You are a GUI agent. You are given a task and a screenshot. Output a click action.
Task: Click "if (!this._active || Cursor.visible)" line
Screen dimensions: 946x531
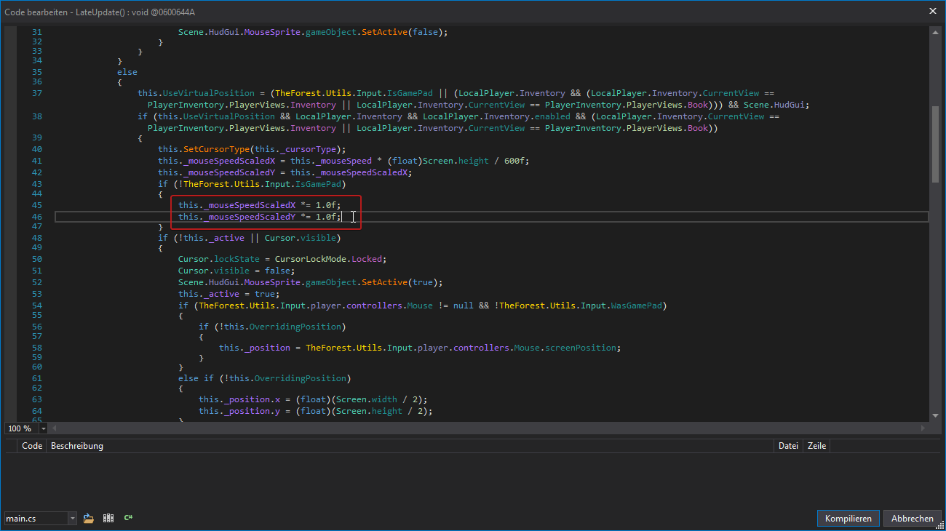[249, 238]
